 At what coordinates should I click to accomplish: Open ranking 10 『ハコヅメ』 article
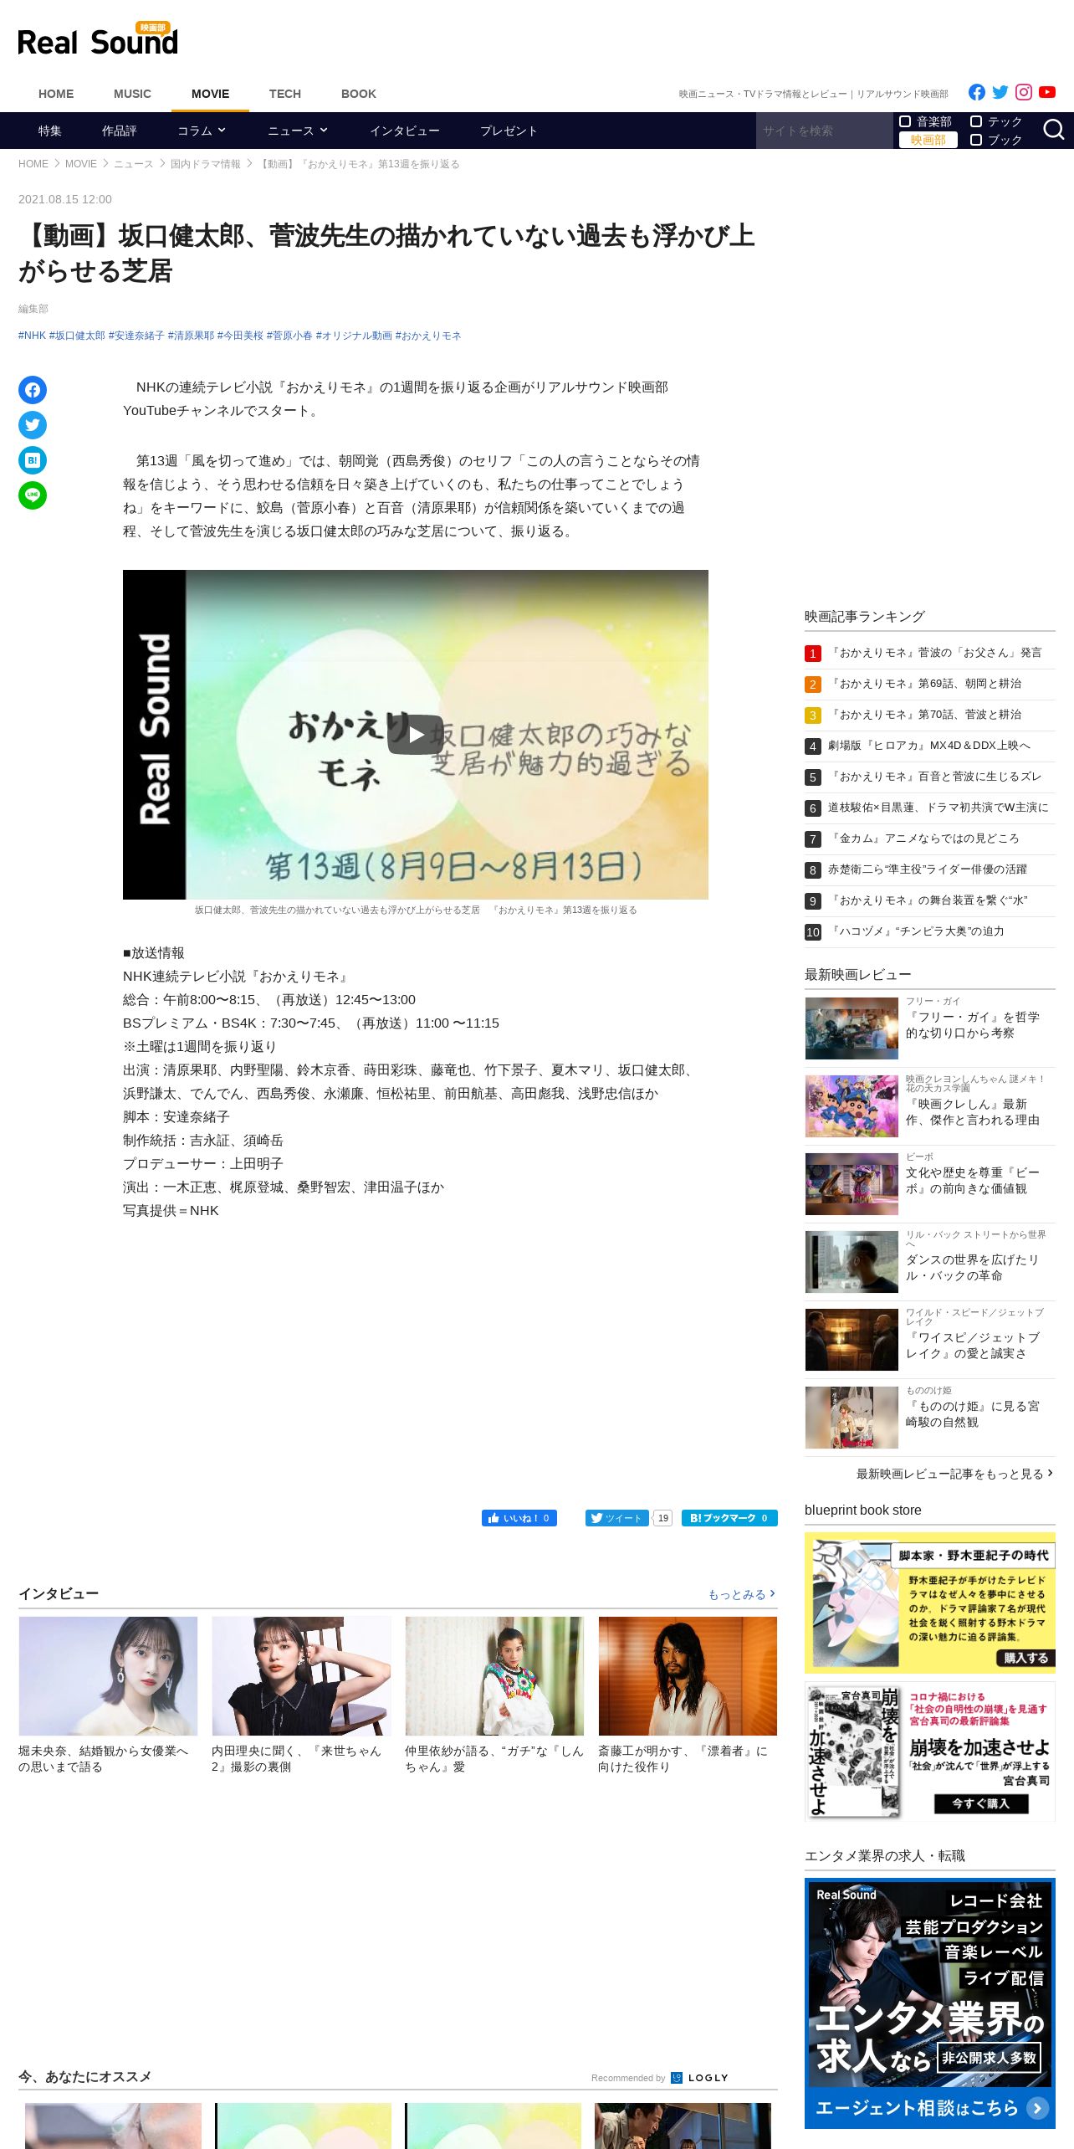(916, 931)
